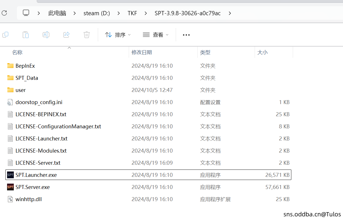Select LICENSE-ConfigurationManager.txt file name
Screen dimensions: 343x220
click(58, 126)
